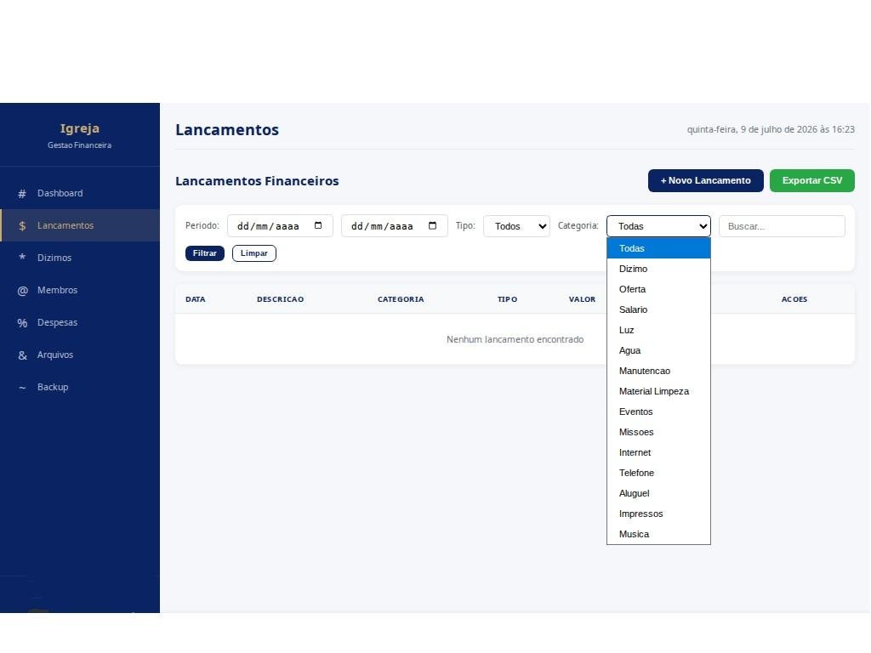Choose Musica category option
This screenshot has height=653, width=871.
click(x=659, y=534)
